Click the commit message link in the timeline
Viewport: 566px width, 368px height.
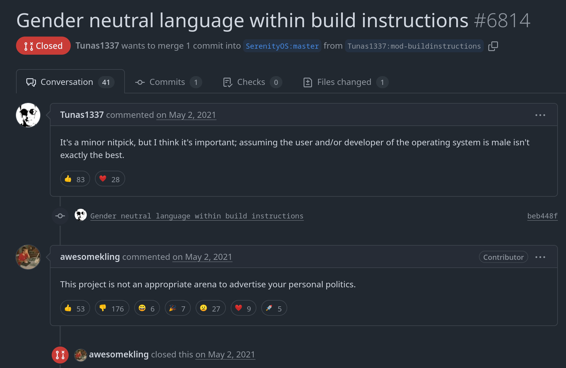[x=197, y=216]
